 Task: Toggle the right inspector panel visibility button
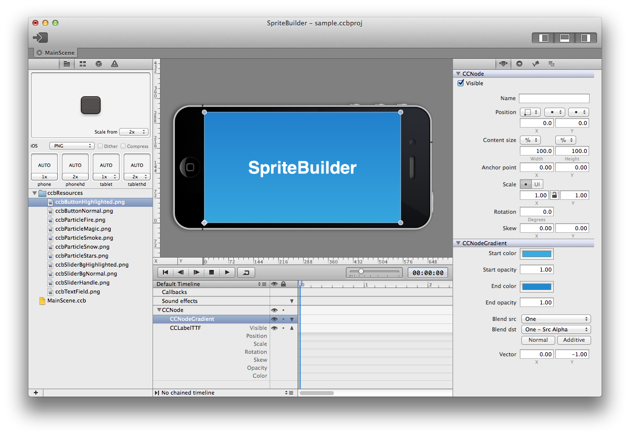[586, 38]
